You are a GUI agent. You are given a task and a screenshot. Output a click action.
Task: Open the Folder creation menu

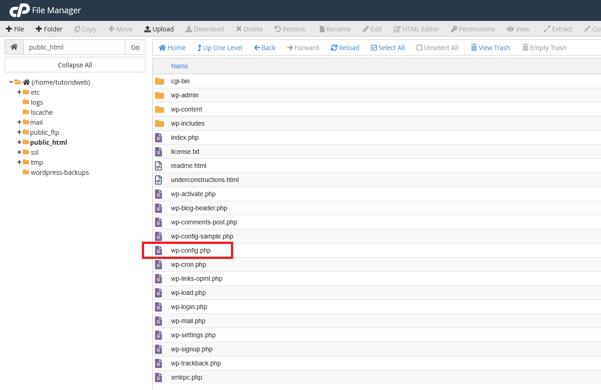pyautogui.click(x=49, y=29)
